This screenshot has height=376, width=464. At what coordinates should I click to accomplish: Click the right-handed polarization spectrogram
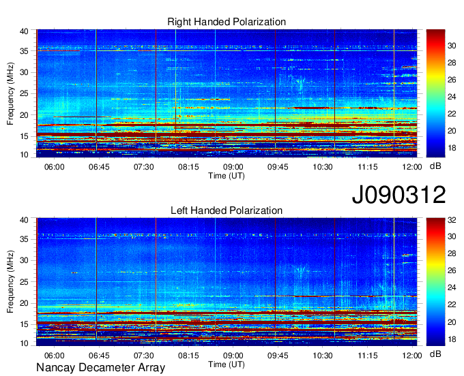pos(227,93)
